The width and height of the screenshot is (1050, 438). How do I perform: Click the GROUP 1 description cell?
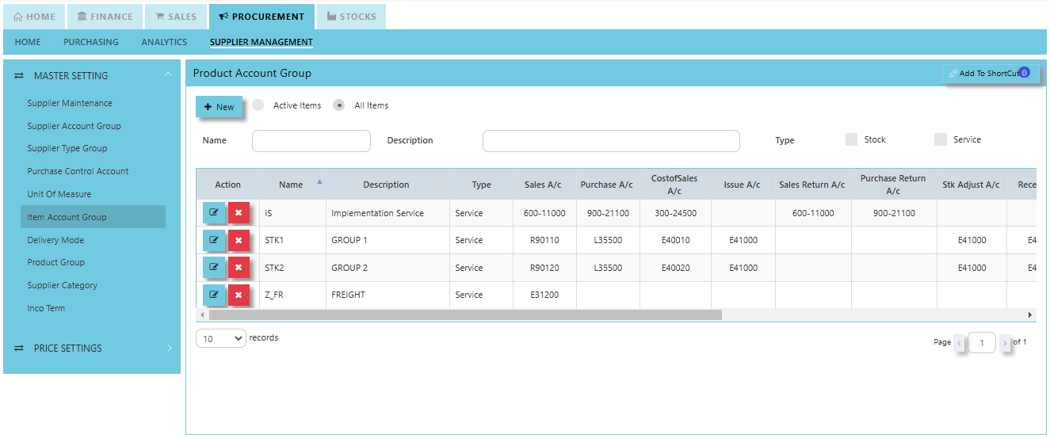(388, 240)
